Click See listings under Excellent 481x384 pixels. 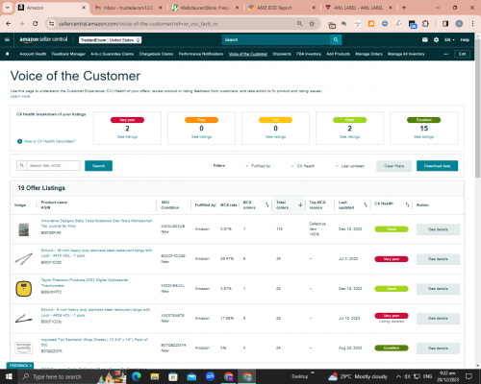(423, 137)
